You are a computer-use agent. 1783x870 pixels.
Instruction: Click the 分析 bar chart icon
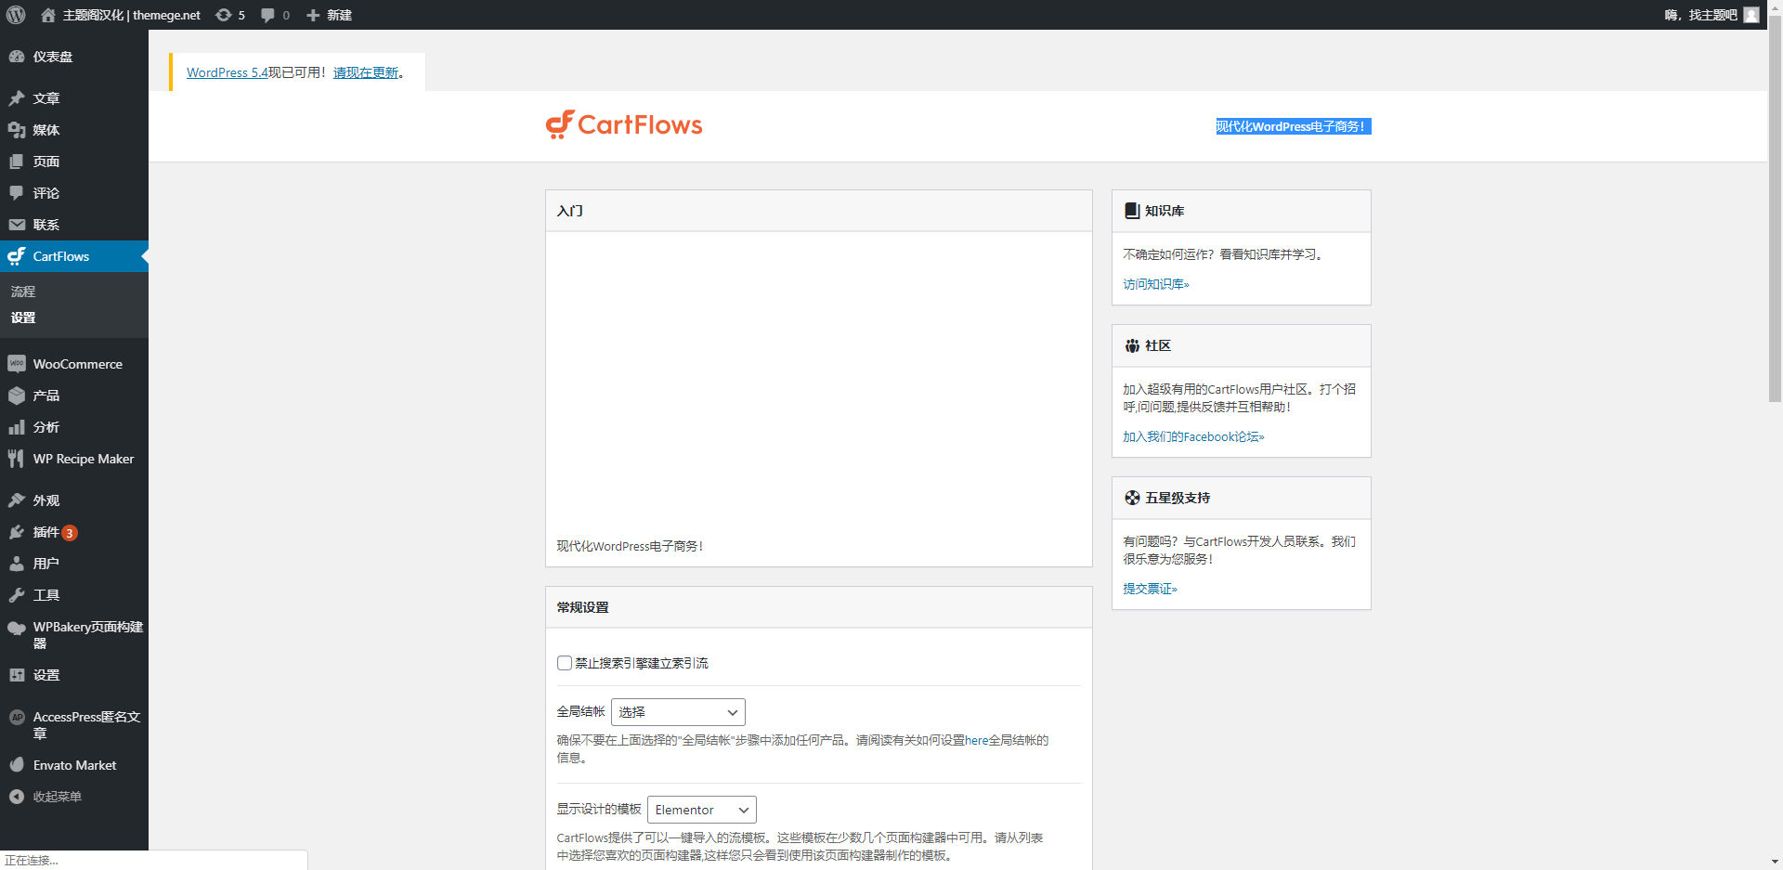coord(17,427)
